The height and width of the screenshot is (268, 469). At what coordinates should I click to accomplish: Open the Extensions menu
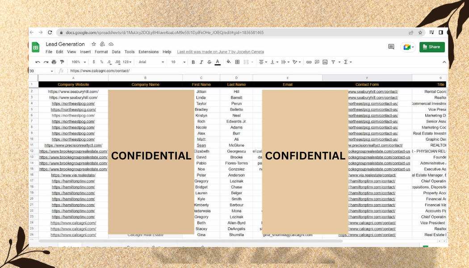point(149,52)
